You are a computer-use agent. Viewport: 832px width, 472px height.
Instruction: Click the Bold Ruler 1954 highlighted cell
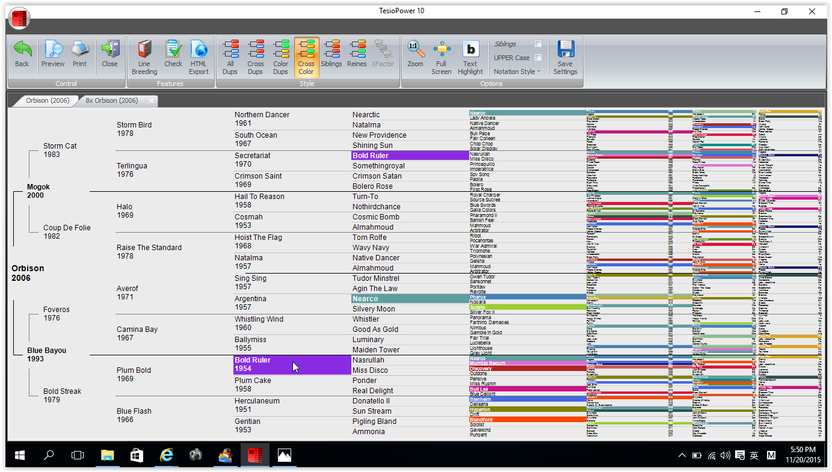pos(292,364)
